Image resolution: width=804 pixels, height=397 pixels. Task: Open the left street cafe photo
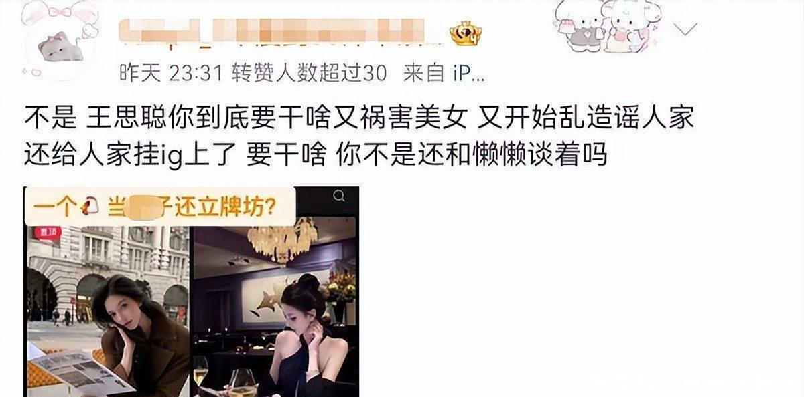point(109,311)
